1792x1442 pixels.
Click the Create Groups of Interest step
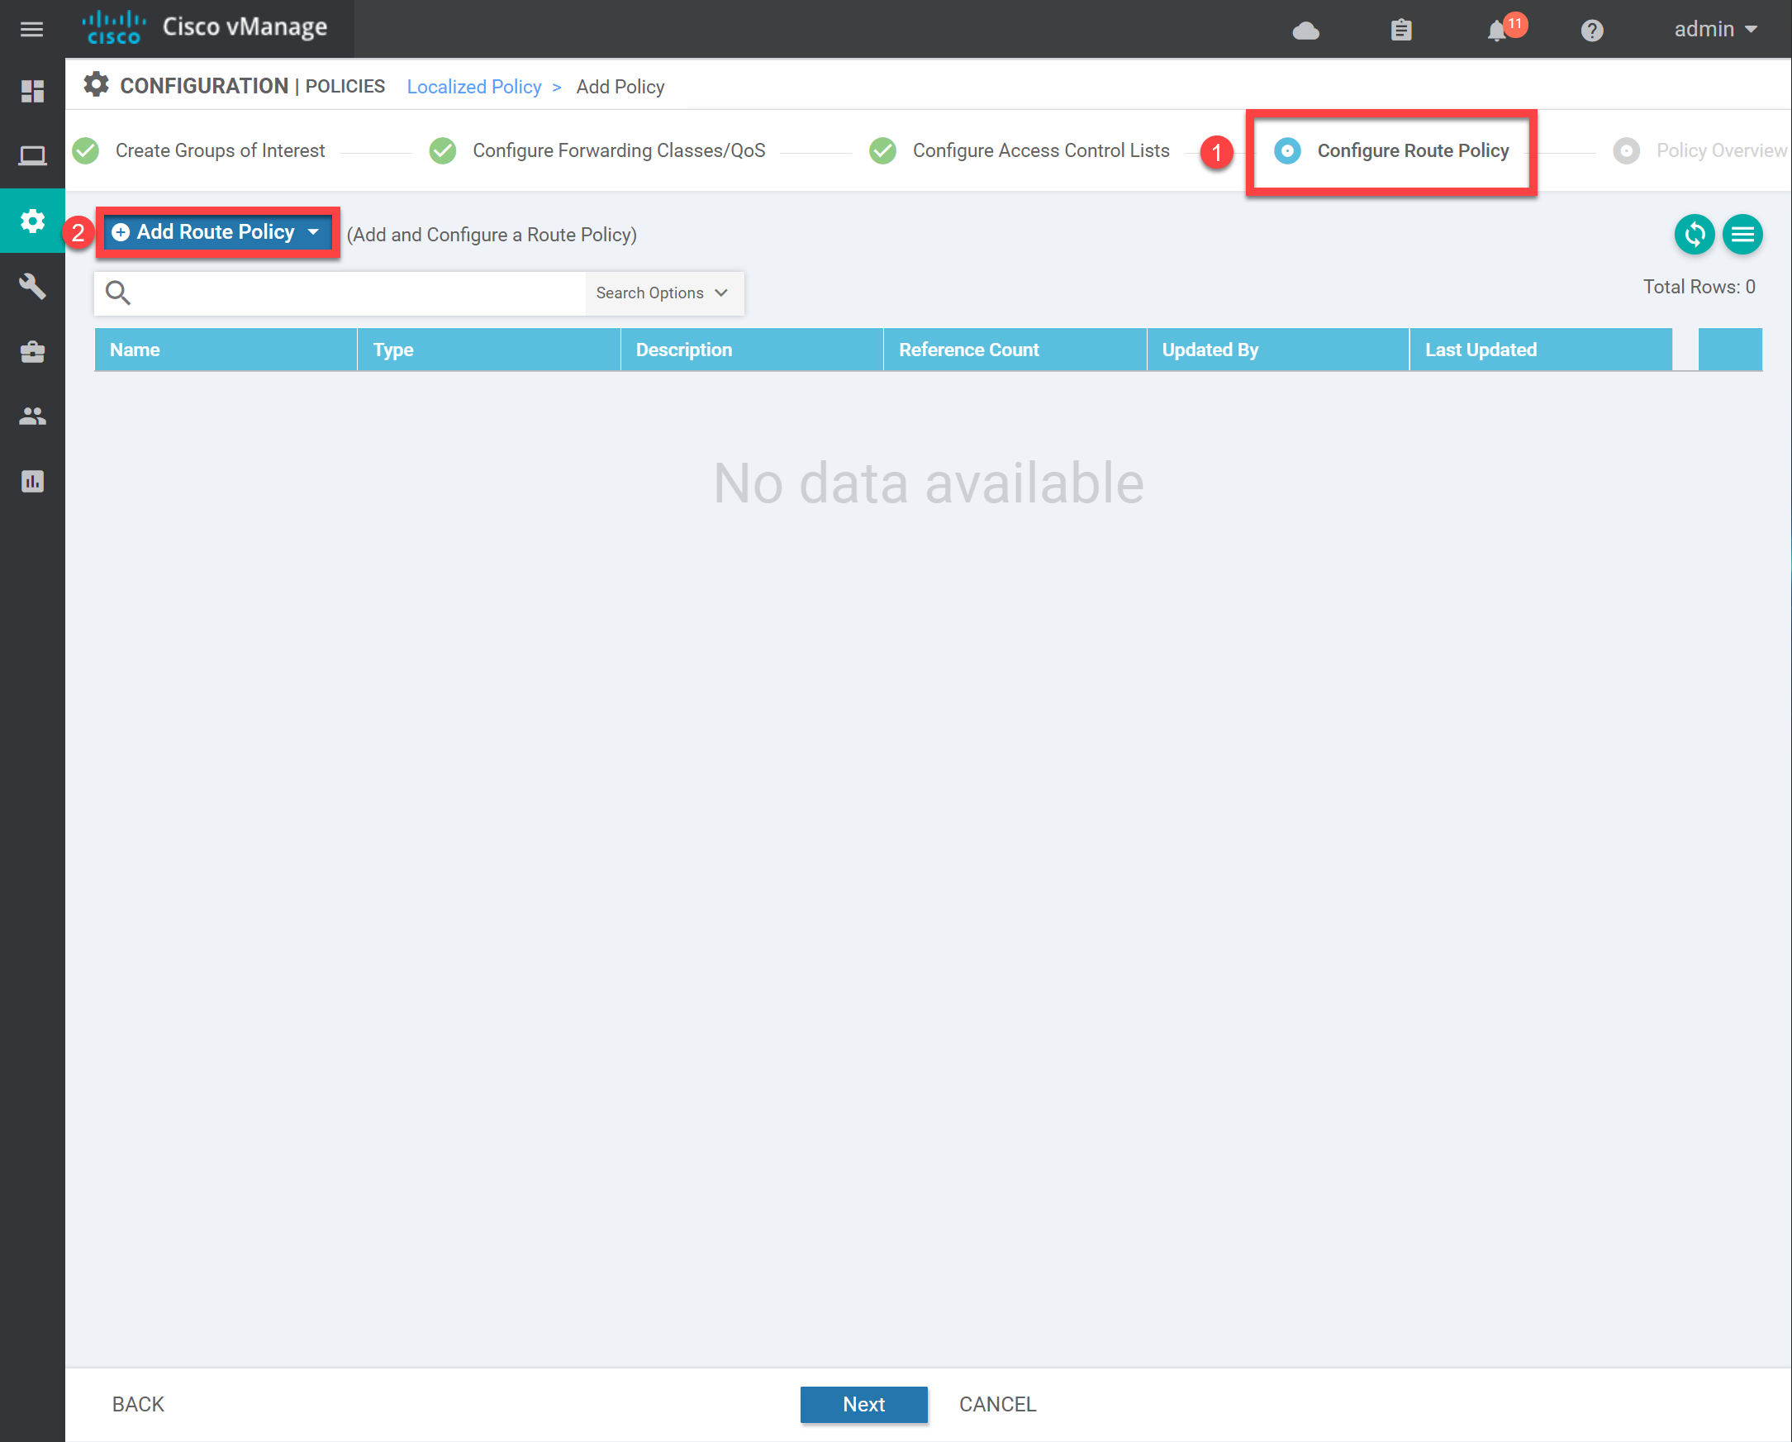click(221, 149)
